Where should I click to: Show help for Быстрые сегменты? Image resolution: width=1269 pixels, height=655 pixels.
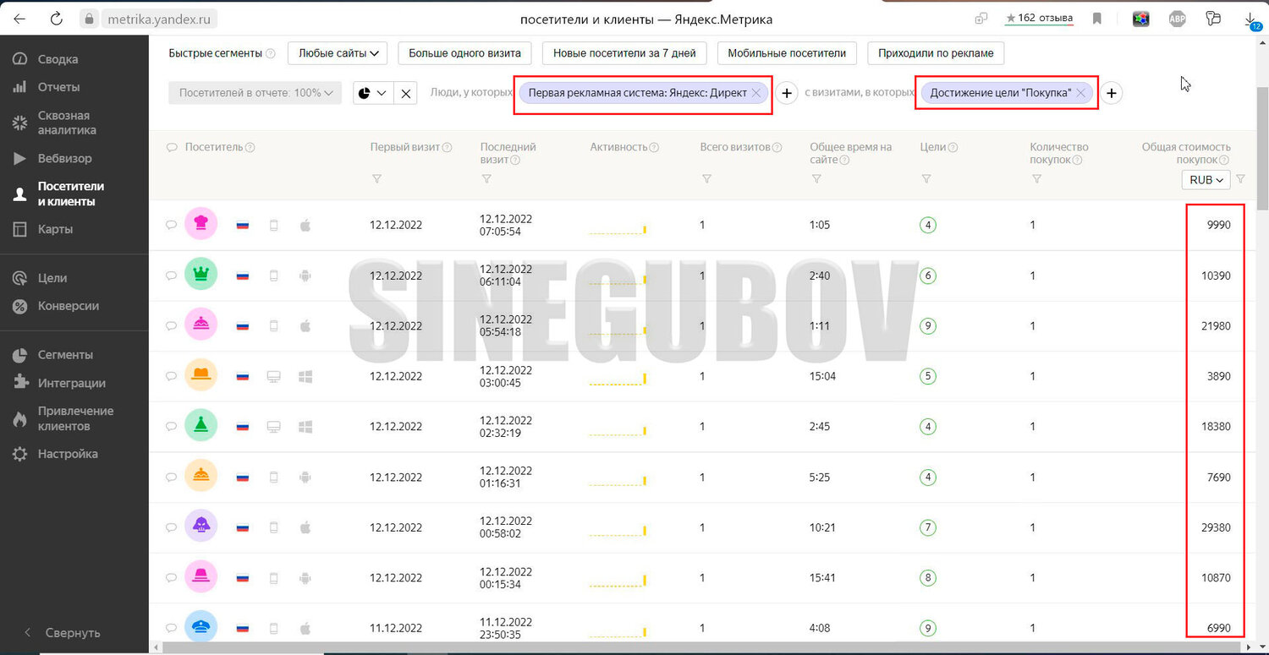(x=271, y=53)
